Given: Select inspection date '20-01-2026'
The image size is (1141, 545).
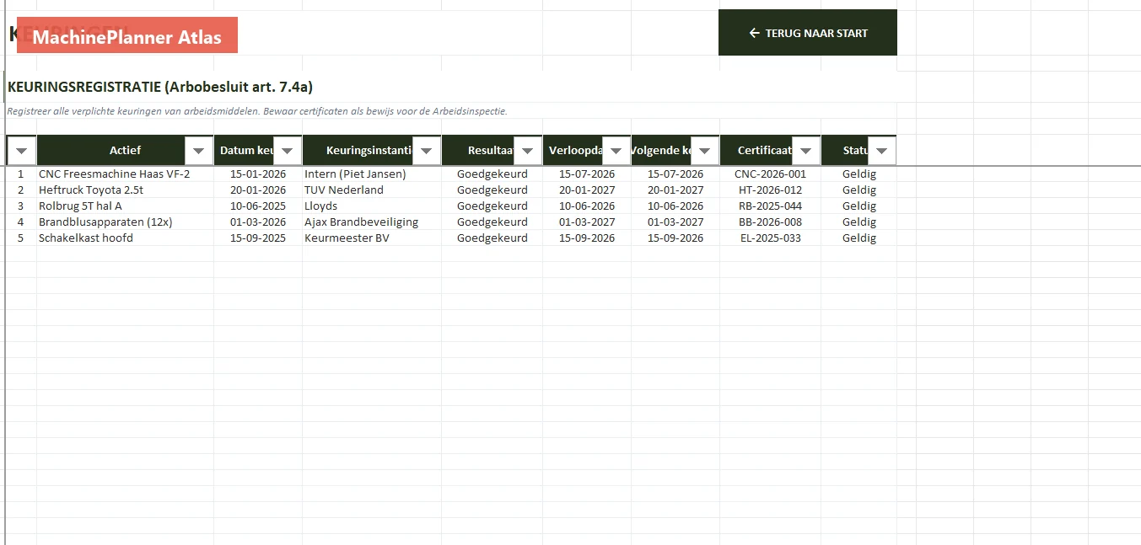Looking at the screenshot, I should (x=258, y=190).
